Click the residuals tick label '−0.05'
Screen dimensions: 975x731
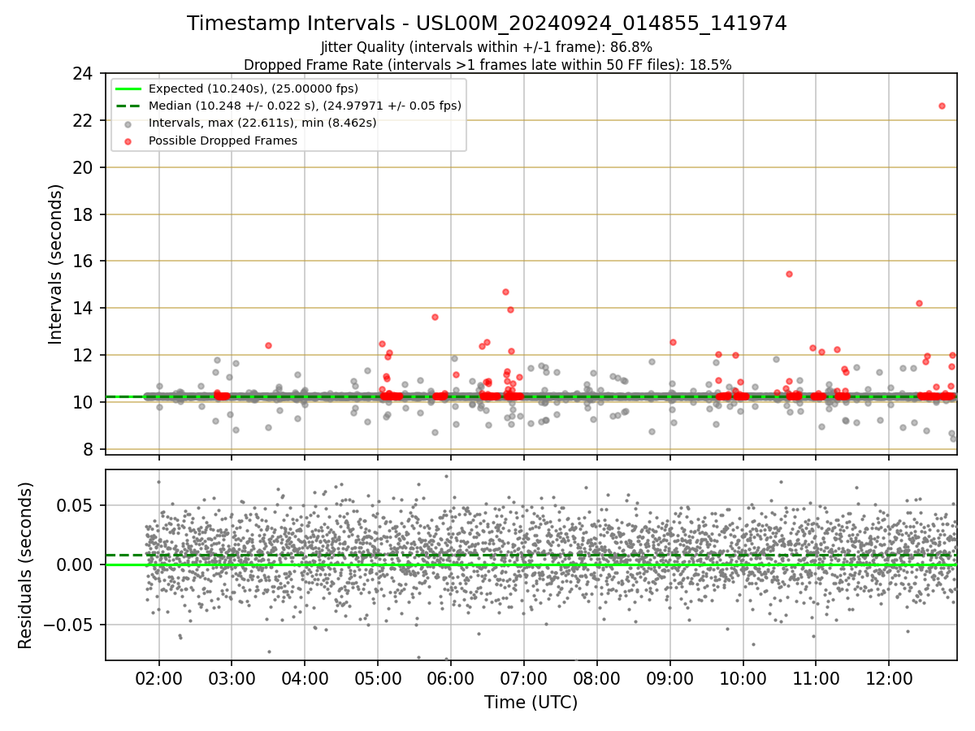click(x=68, y=625)
